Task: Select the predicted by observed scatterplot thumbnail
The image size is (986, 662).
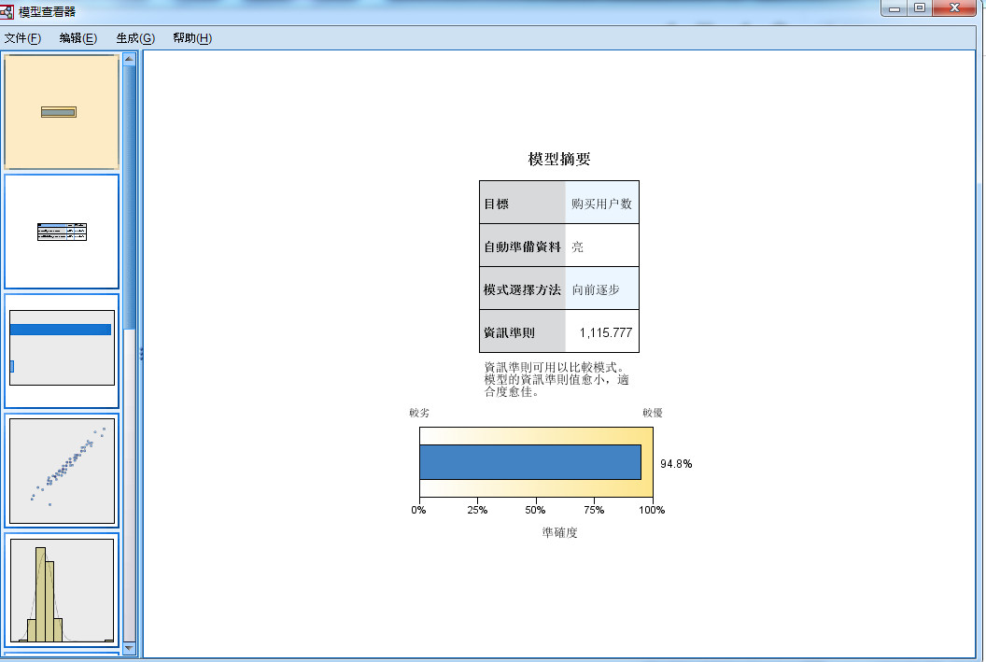Action: (62, 471)
